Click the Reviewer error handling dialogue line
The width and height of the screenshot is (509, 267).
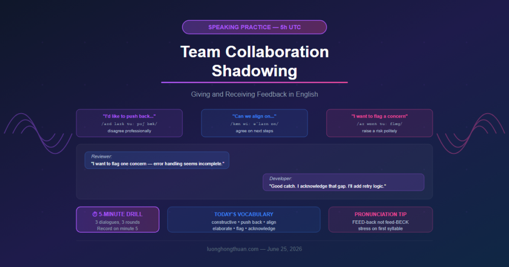tap(158, 164)
